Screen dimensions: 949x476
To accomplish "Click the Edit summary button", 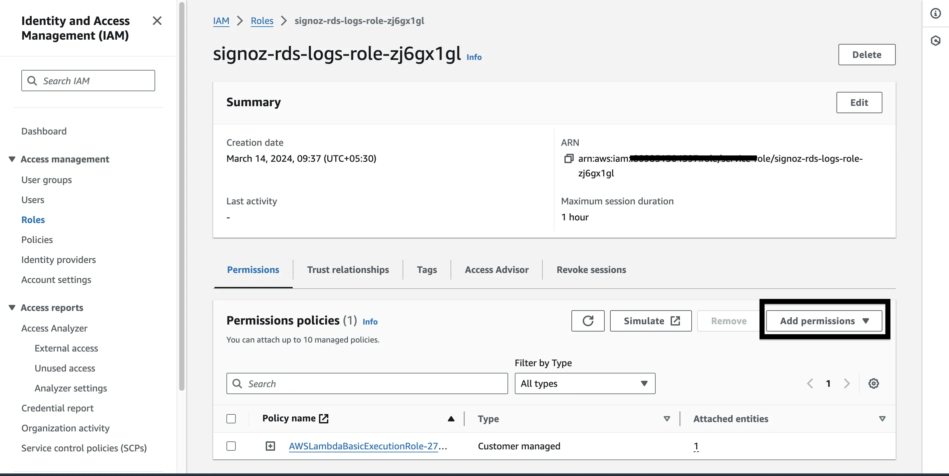I will [x=859, y=102].
